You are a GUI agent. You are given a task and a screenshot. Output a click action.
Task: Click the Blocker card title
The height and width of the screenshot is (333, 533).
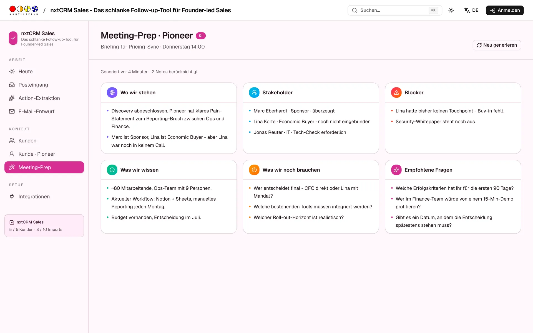click(414, 92)
